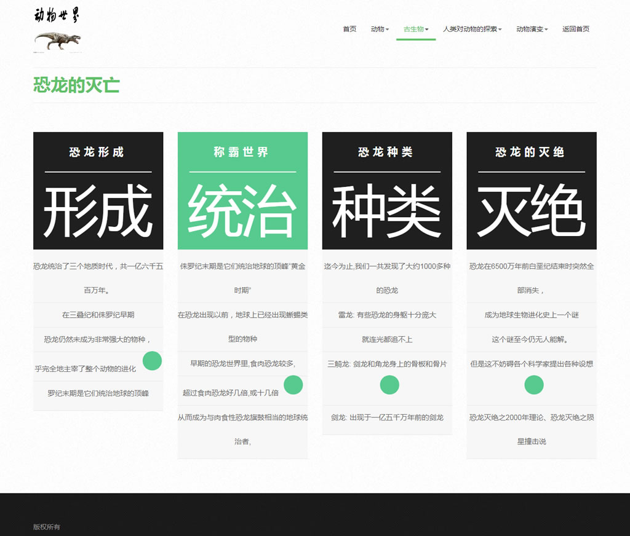
Task: Click the 动物世界 dinosaur logo
Action: tap(58, 30)
